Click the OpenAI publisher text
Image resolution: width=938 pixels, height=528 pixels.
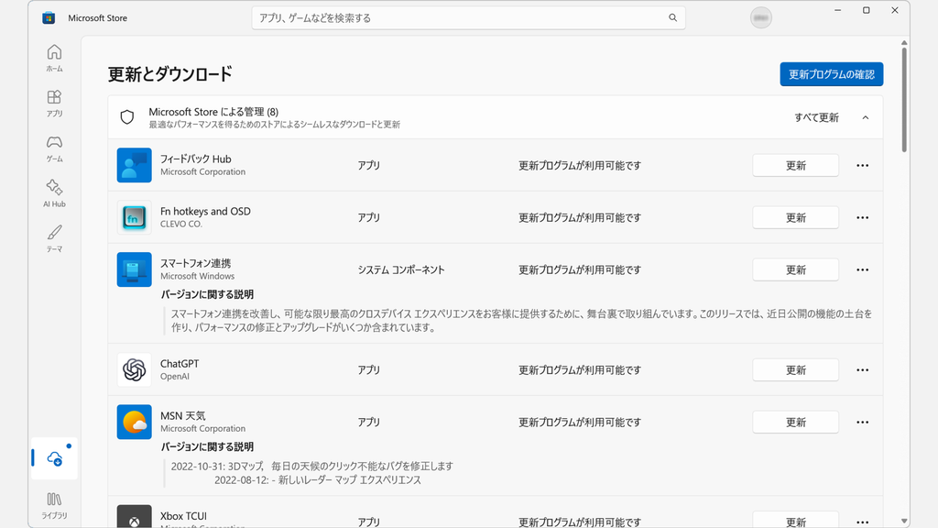tap(175, 377)
